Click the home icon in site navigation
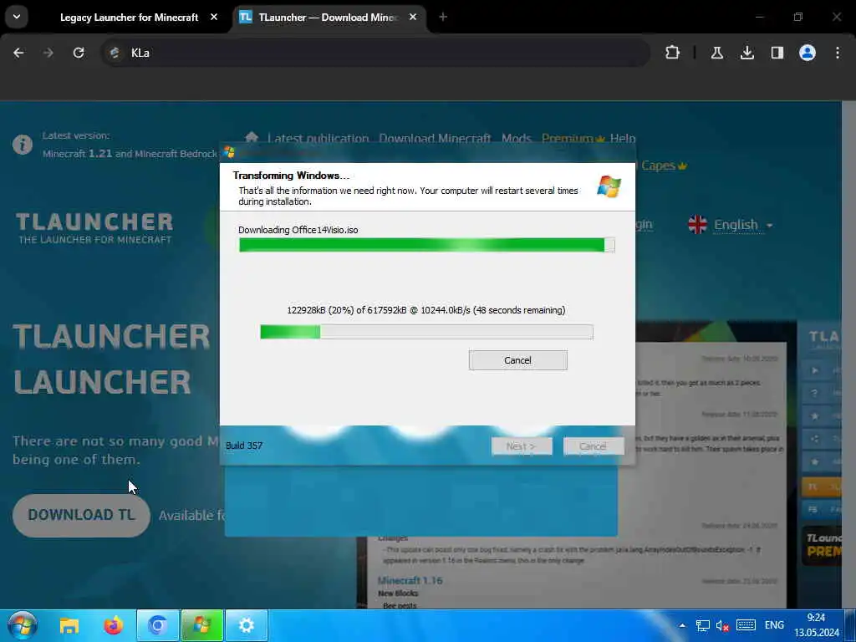This screenshot has width=856, height=642. click(x=252, y=138)
